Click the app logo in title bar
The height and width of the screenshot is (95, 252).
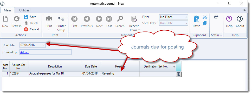(2, 4)
